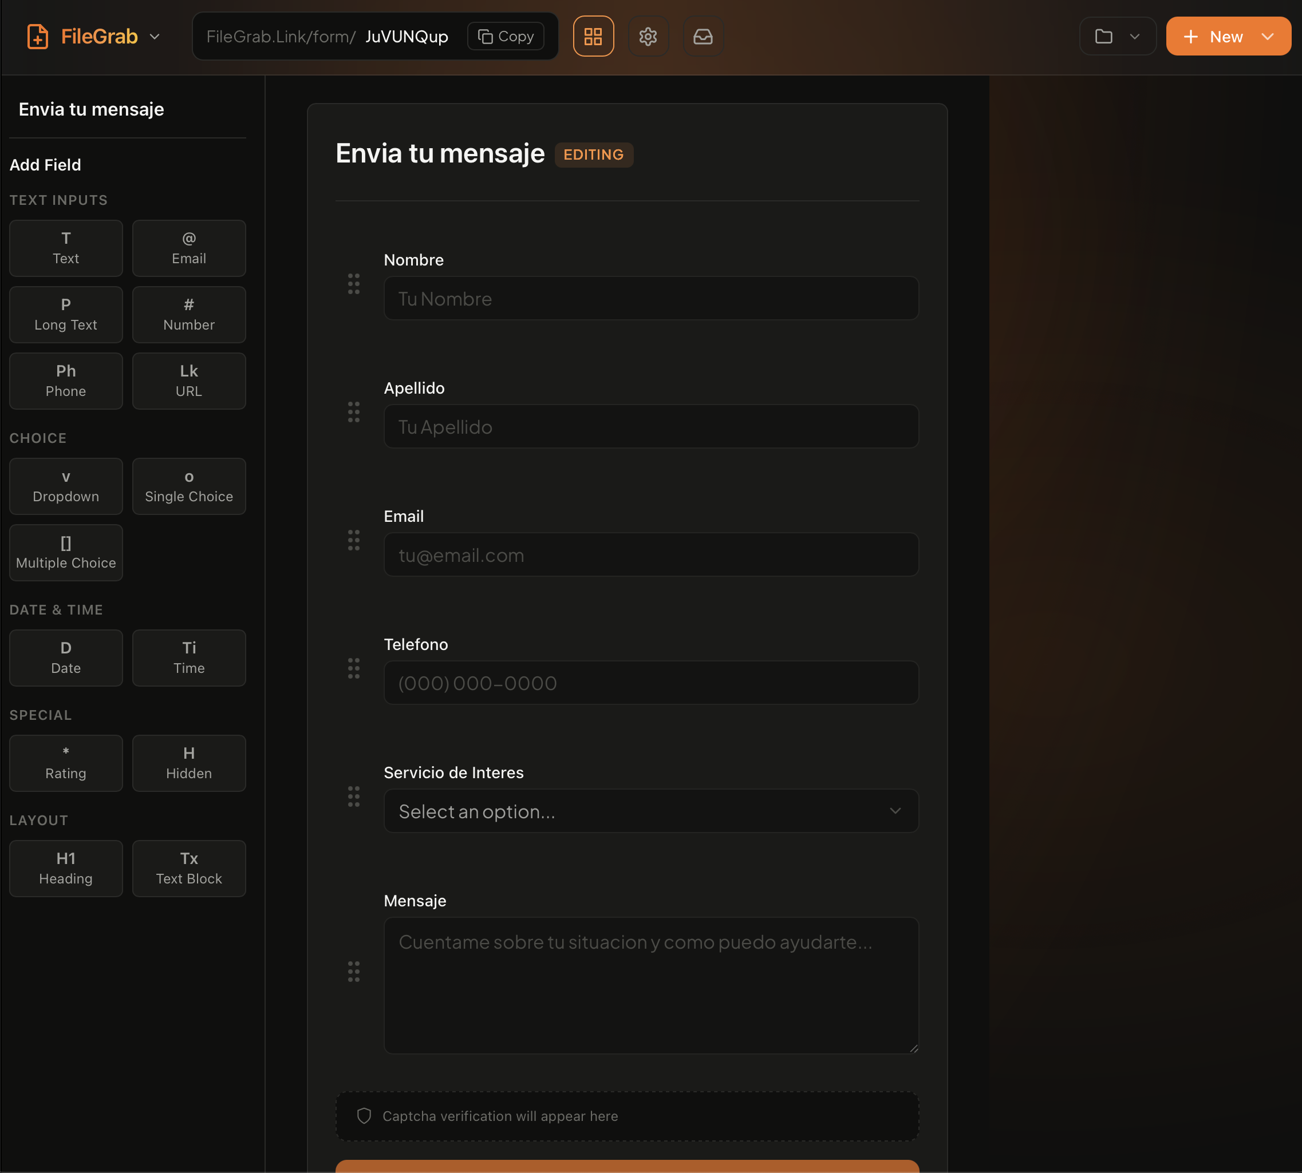Image resolution: width=1302 pixels, height=1173 pixels.
Task: Copy the form share link
Action: tap(505, 36)
